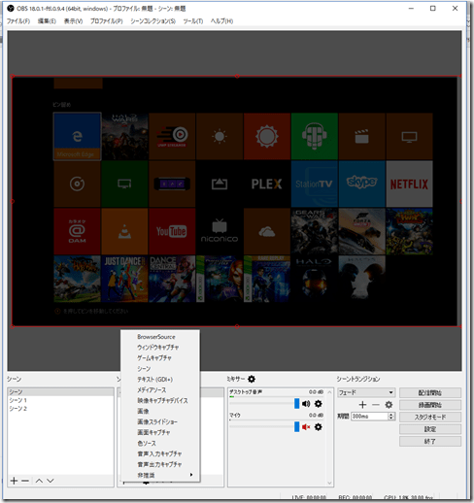Open the フェード transition dropdown
Screen dimensions: 474x503
[366, 392]
